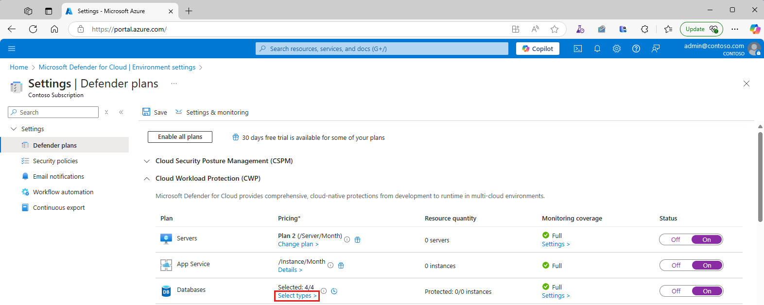Turn Servers plan status Off

[676, 239]
